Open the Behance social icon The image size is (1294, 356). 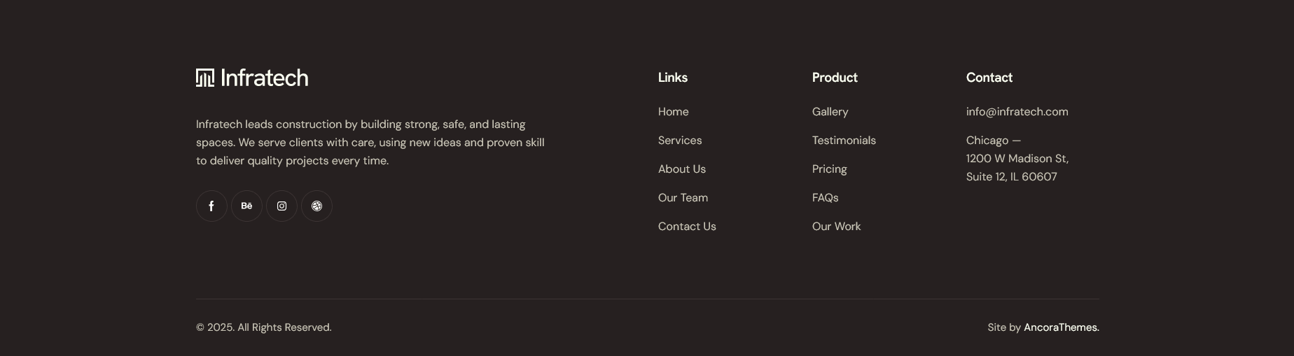click(x=246, y=206)
